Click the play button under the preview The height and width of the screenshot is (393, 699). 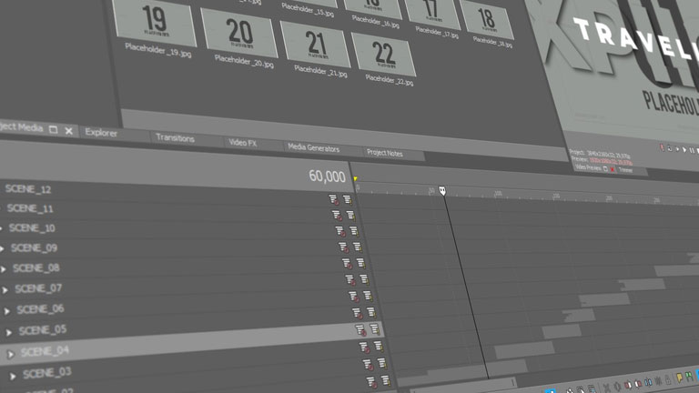coord(684,150)
